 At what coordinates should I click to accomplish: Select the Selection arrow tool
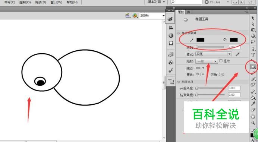pos(253,18)
